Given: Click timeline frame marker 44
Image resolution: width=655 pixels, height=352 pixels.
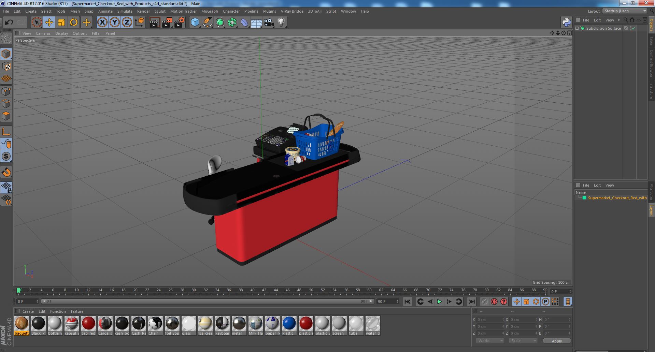Looking at the screenshot, I should click(x=276, y=290).
